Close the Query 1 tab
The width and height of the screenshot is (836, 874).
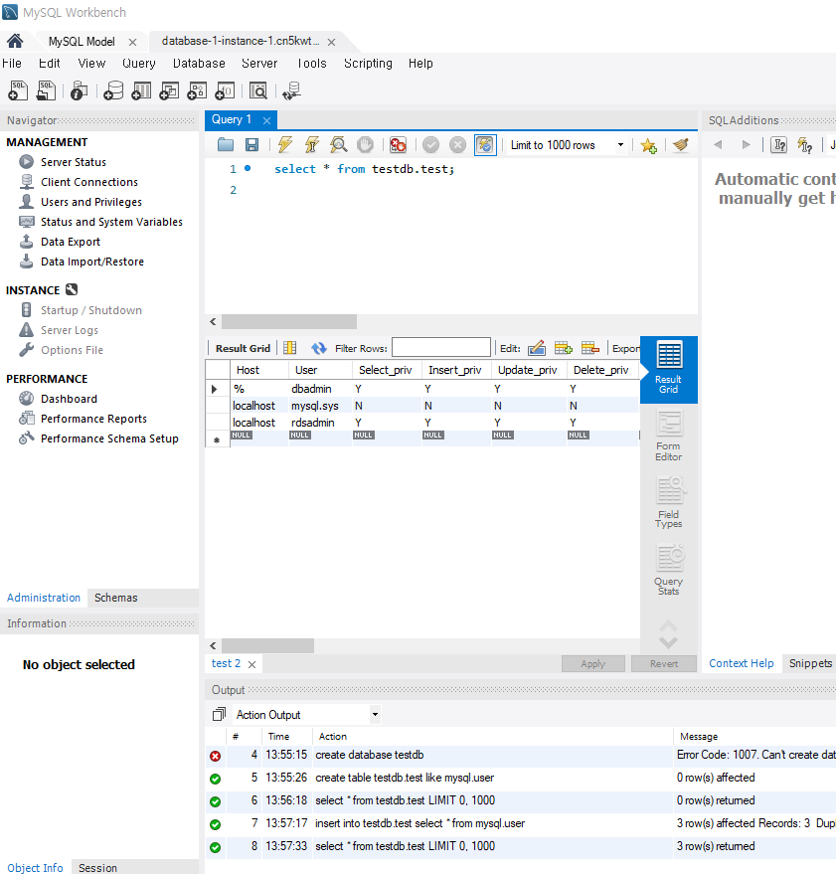267,120
